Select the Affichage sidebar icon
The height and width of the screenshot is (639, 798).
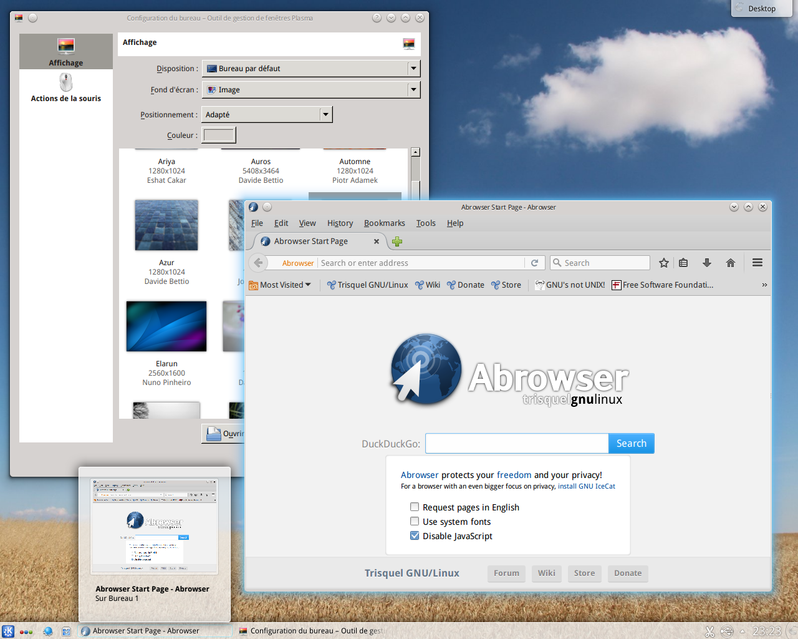pos(66,52)
